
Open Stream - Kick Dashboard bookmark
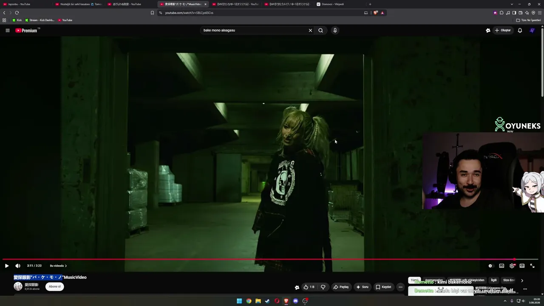[39, 20]
